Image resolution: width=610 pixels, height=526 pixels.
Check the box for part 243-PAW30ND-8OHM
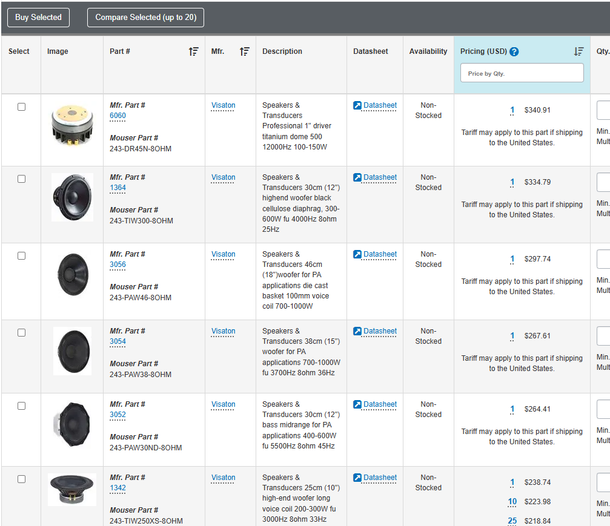coord(21,406)
